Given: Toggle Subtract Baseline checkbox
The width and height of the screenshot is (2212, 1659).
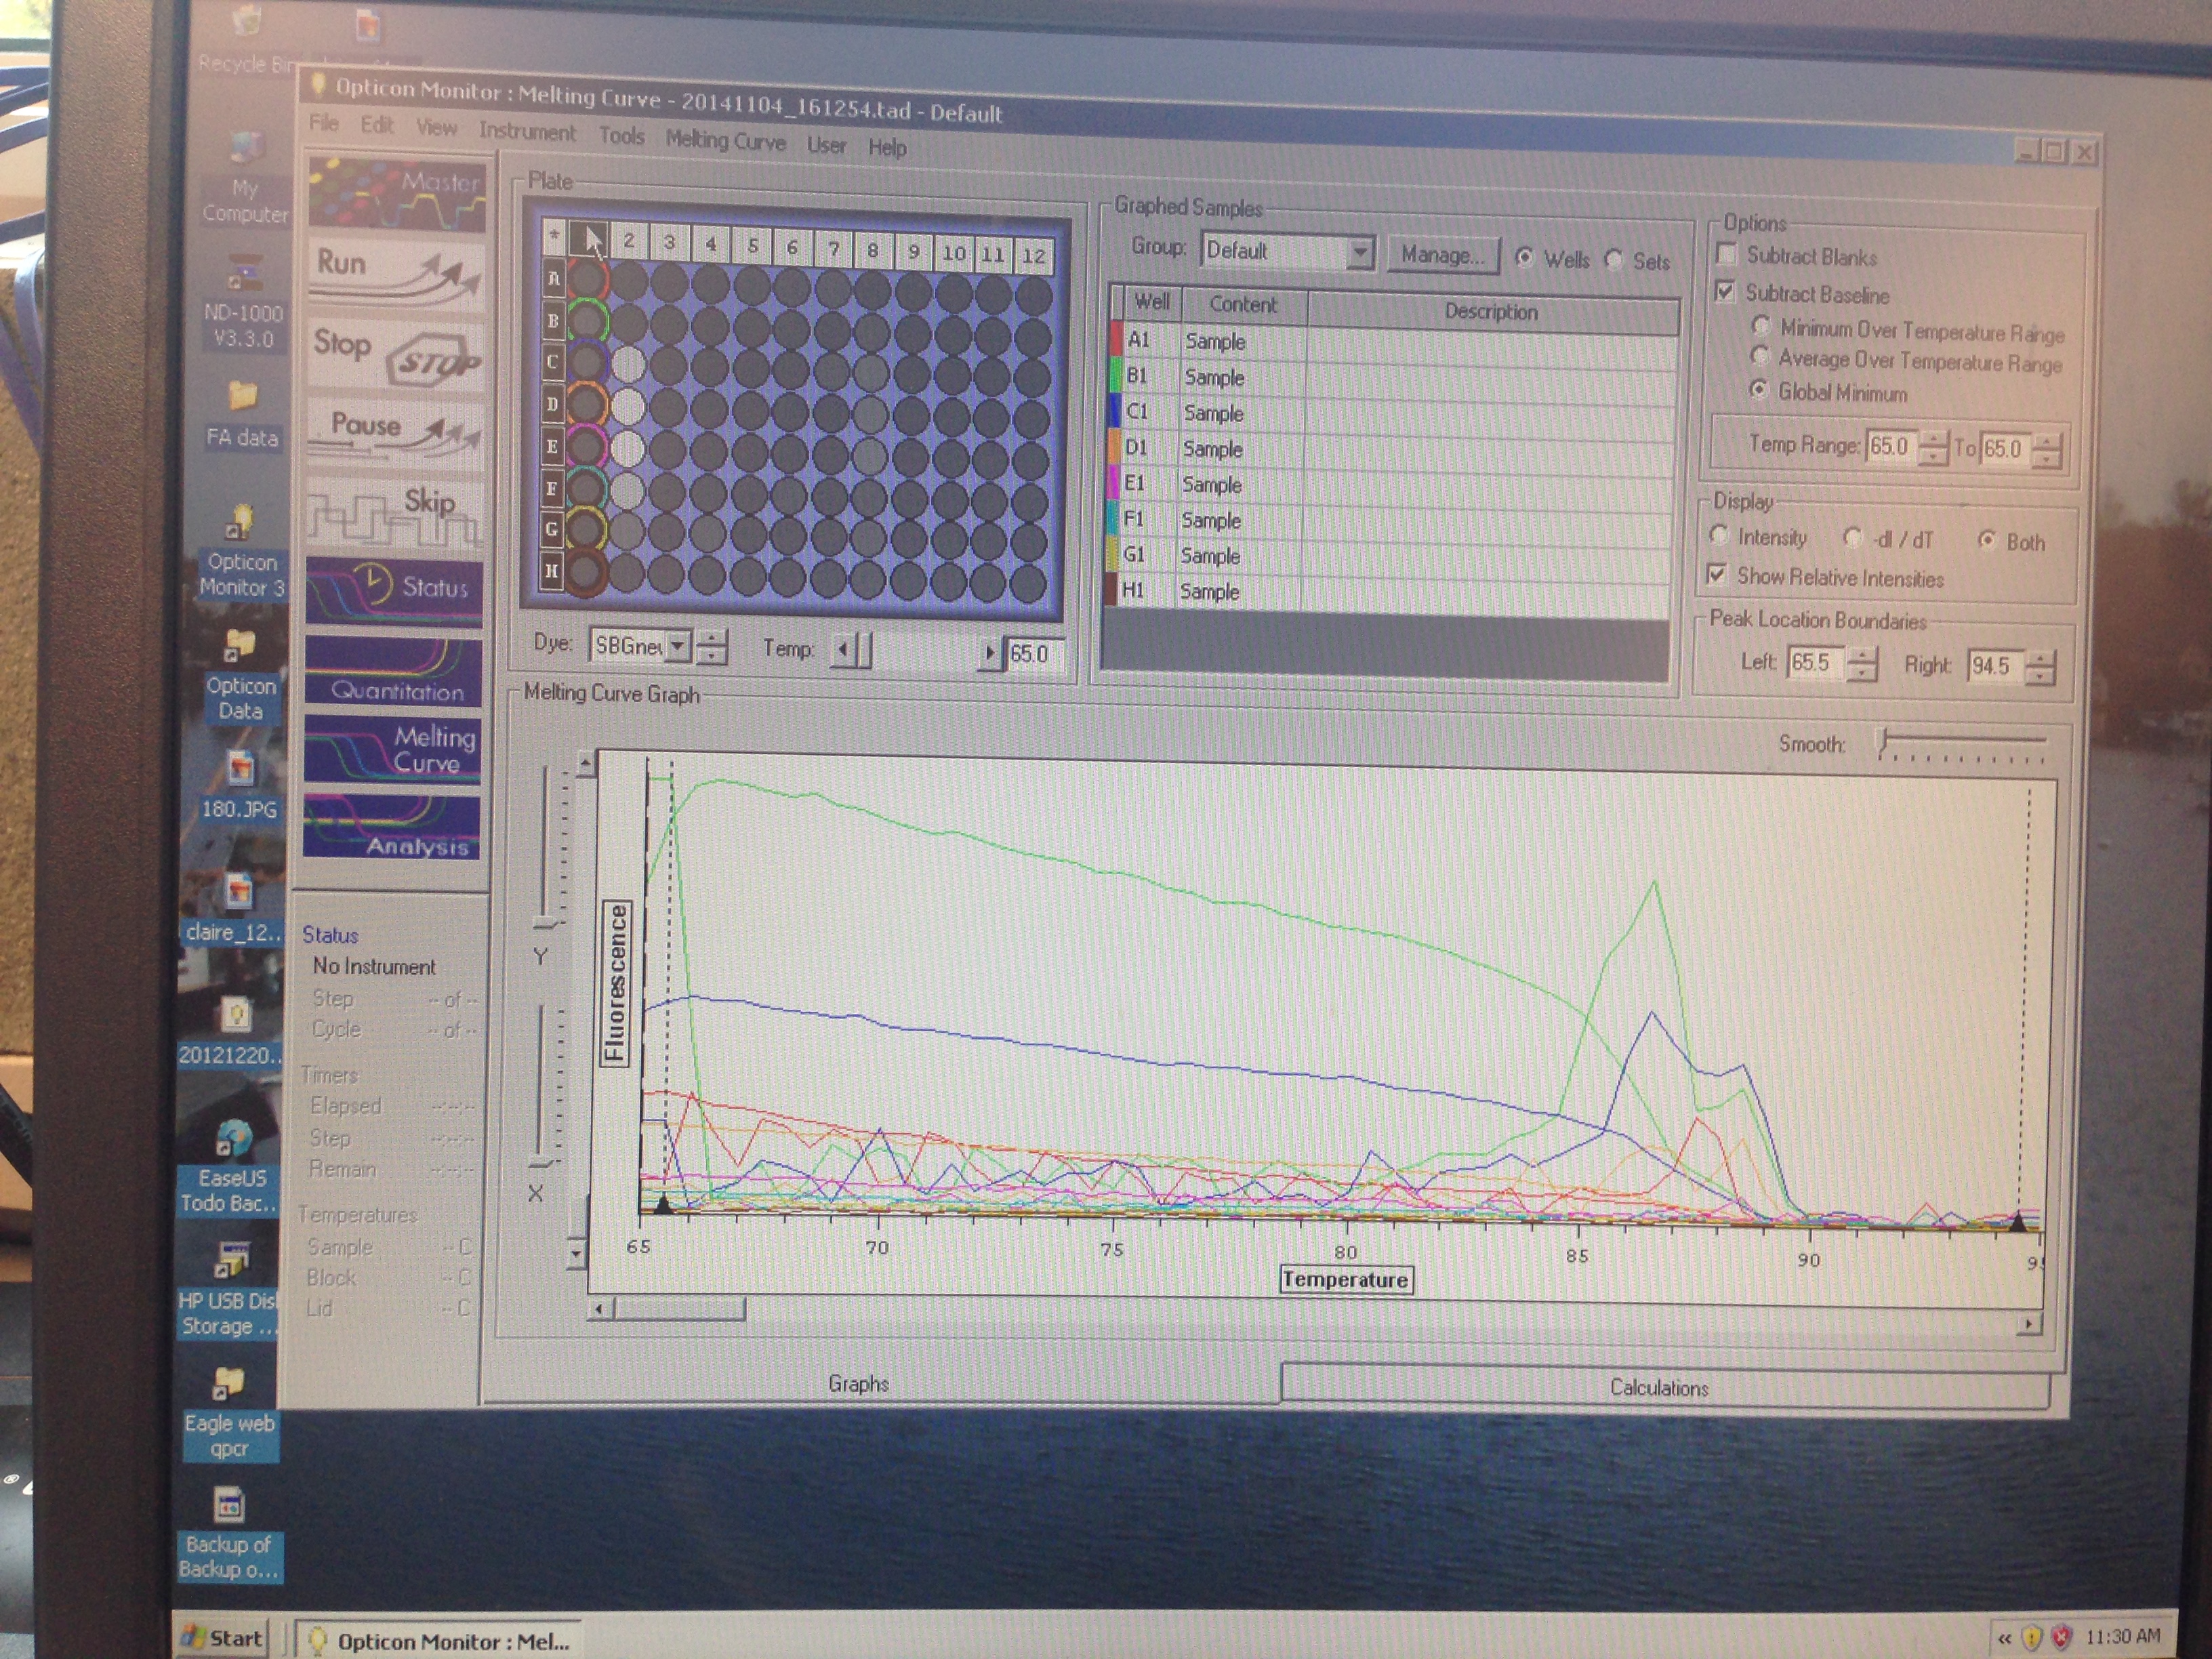Looking at the screenshot, I should point(1725,291).
